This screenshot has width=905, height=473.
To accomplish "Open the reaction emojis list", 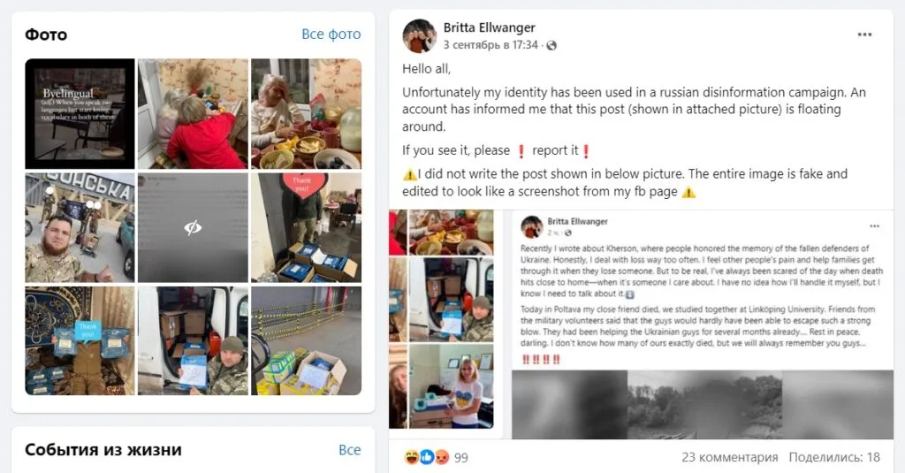I will [426, 457].
